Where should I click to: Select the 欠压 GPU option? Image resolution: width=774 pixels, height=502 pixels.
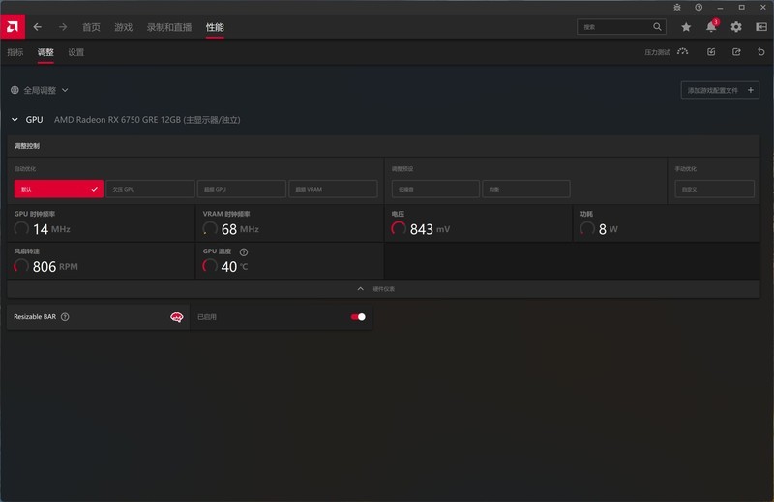click(x=150, y=189)
